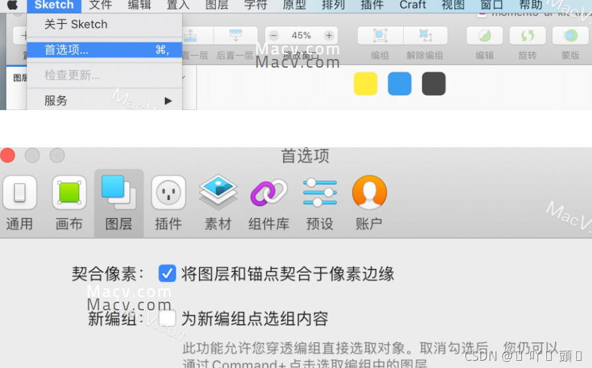Open the 文件 menu
The image size is (592, 368).
point(100,5)
